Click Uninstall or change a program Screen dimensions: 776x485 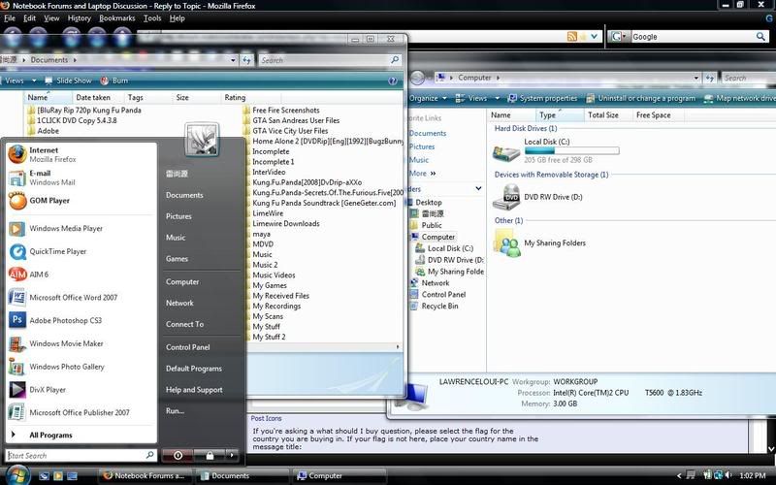pos(641,98)
